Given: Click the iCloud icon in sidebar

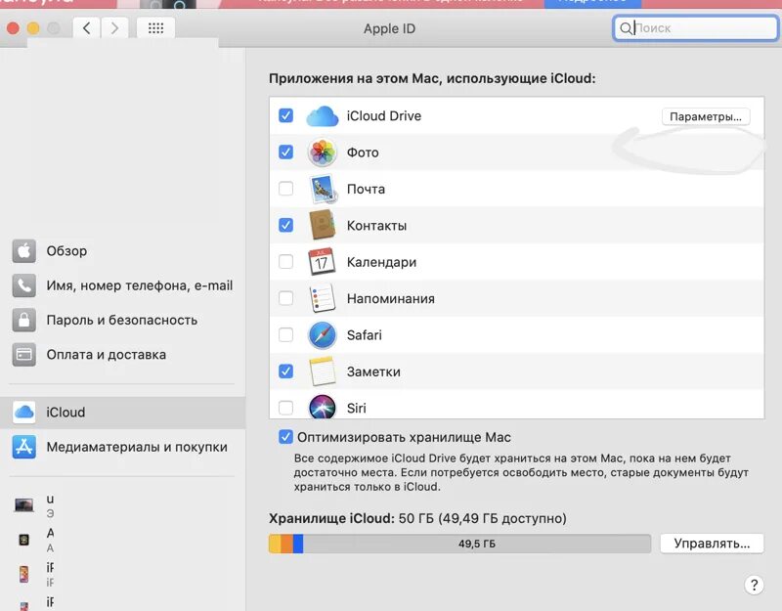Looking at the screenshot, I should (23, 412).
